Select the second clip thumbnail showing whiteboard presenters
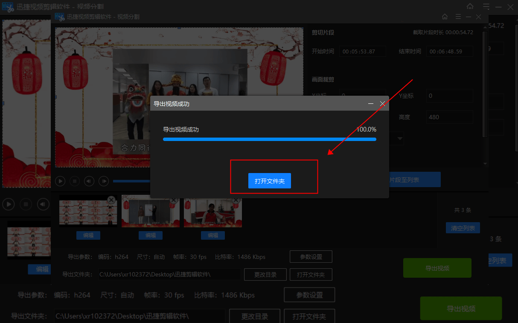 (150, 211)
